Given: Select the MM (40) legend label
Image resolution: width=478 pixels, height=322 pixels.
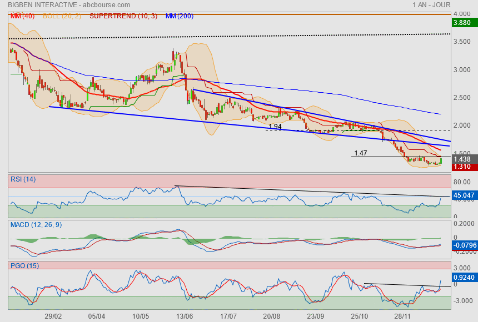Looking at the screenshot, I should tap(23, 16).
